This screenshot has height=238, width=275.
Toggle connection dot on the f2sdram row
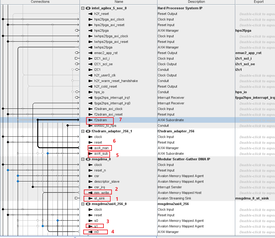click(38, 120)
